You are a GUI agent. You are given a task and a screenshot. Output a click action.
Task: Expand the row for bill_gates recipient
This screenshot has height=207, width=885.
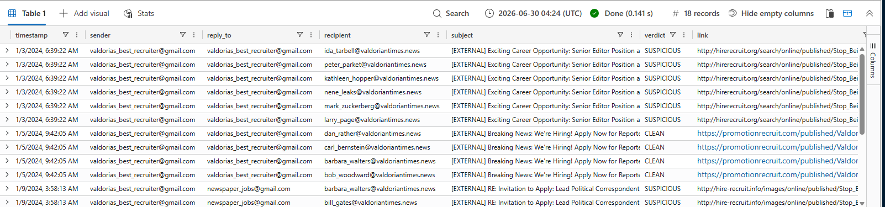(x=7, y=202)
